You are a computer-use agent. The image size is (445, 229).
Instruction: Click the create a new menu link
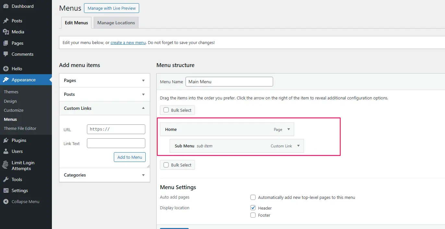point(128,42)
